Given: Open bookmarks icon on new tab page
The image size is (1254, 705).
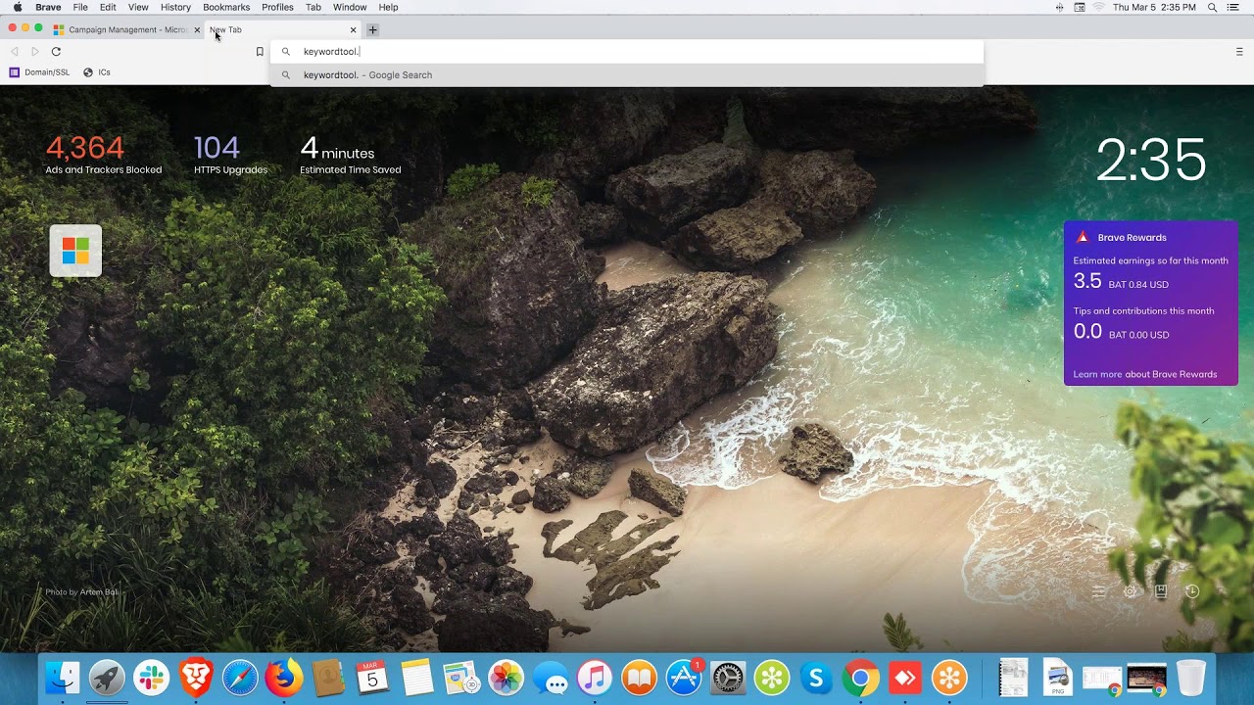Looking at the screenshot, I should [1161, 591].
